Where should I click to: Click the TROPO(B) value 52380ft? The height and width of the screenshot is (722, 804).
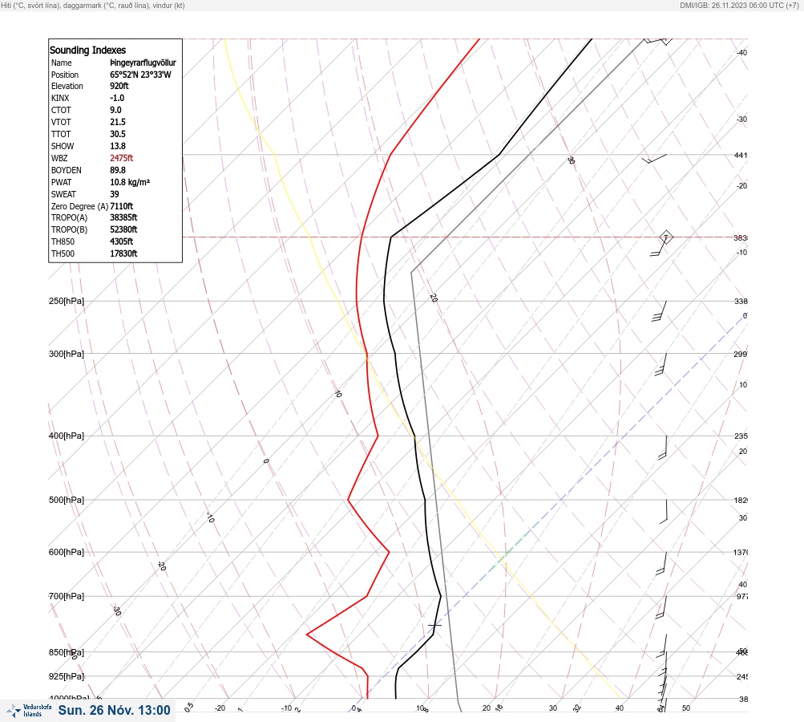tap(123, 229)
